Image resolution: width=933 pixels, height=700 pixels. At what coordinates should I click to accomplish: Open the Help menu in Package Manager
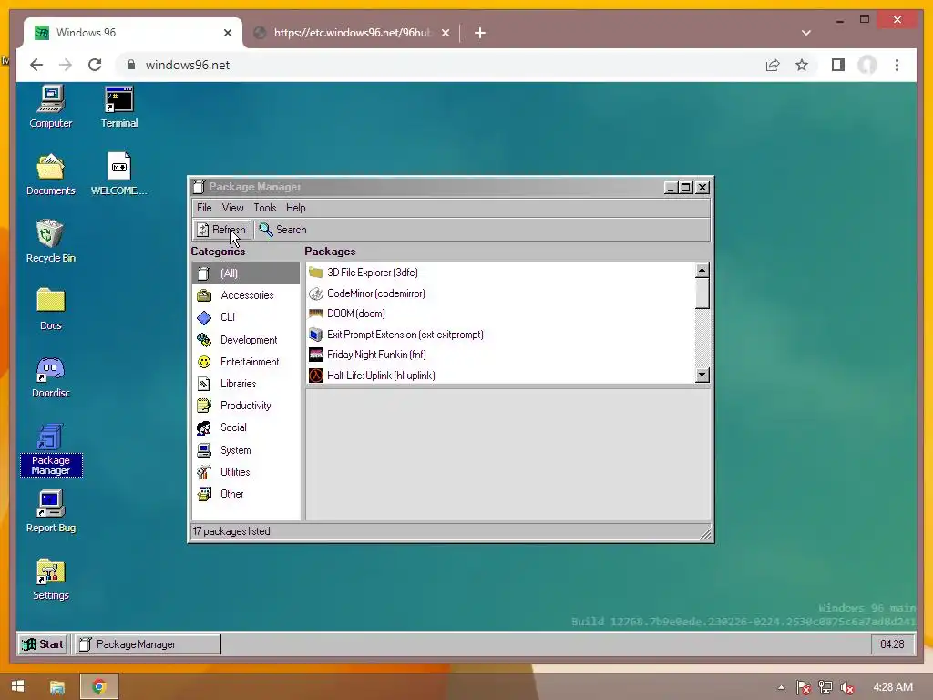click(296, 208)
